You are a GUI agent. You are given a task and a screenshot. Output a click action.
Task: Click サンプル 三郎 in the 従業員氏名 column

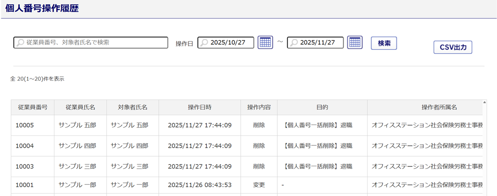77,167
